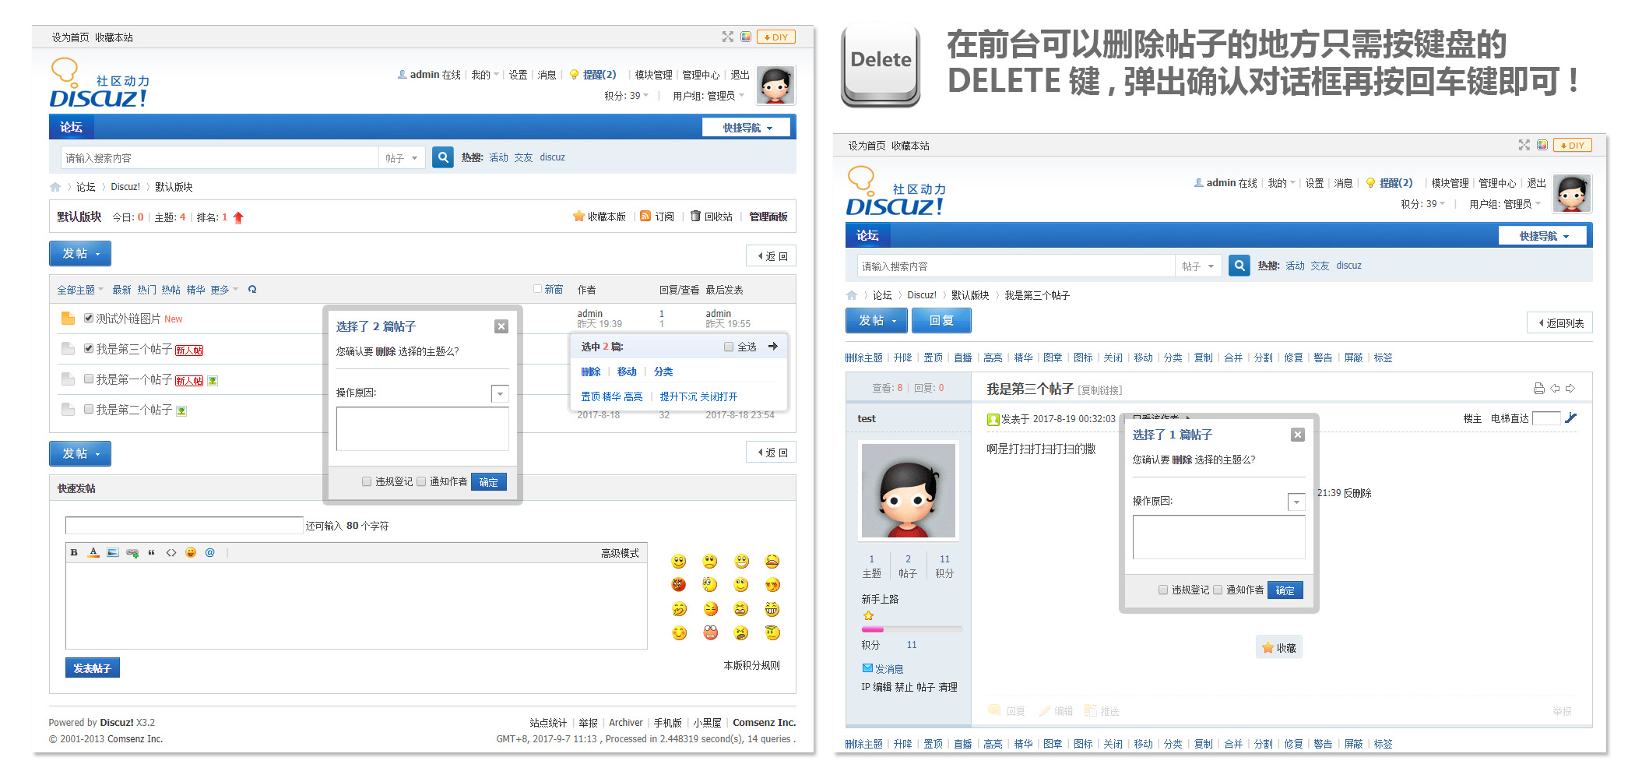Switch to the 最新 thread filter
Viewport: 1635px width, 782px height.
[x=121, y=290]
